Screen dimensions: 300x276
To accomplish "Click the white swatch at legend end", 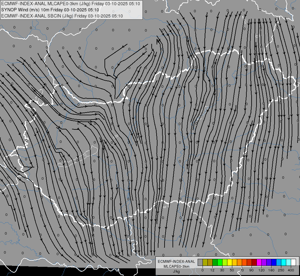I will tap(294, 262).
